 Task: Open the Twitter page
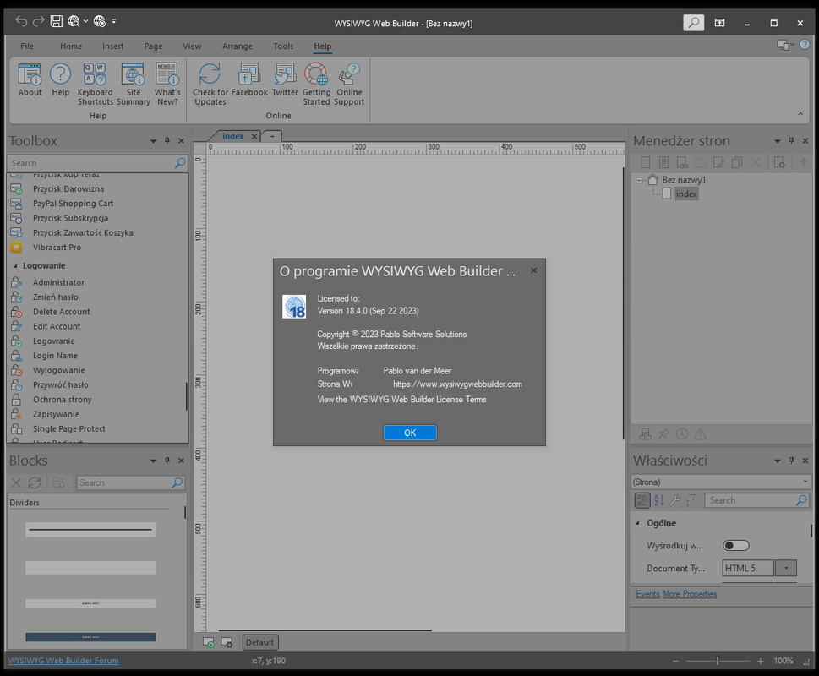(x=285, y=80)
